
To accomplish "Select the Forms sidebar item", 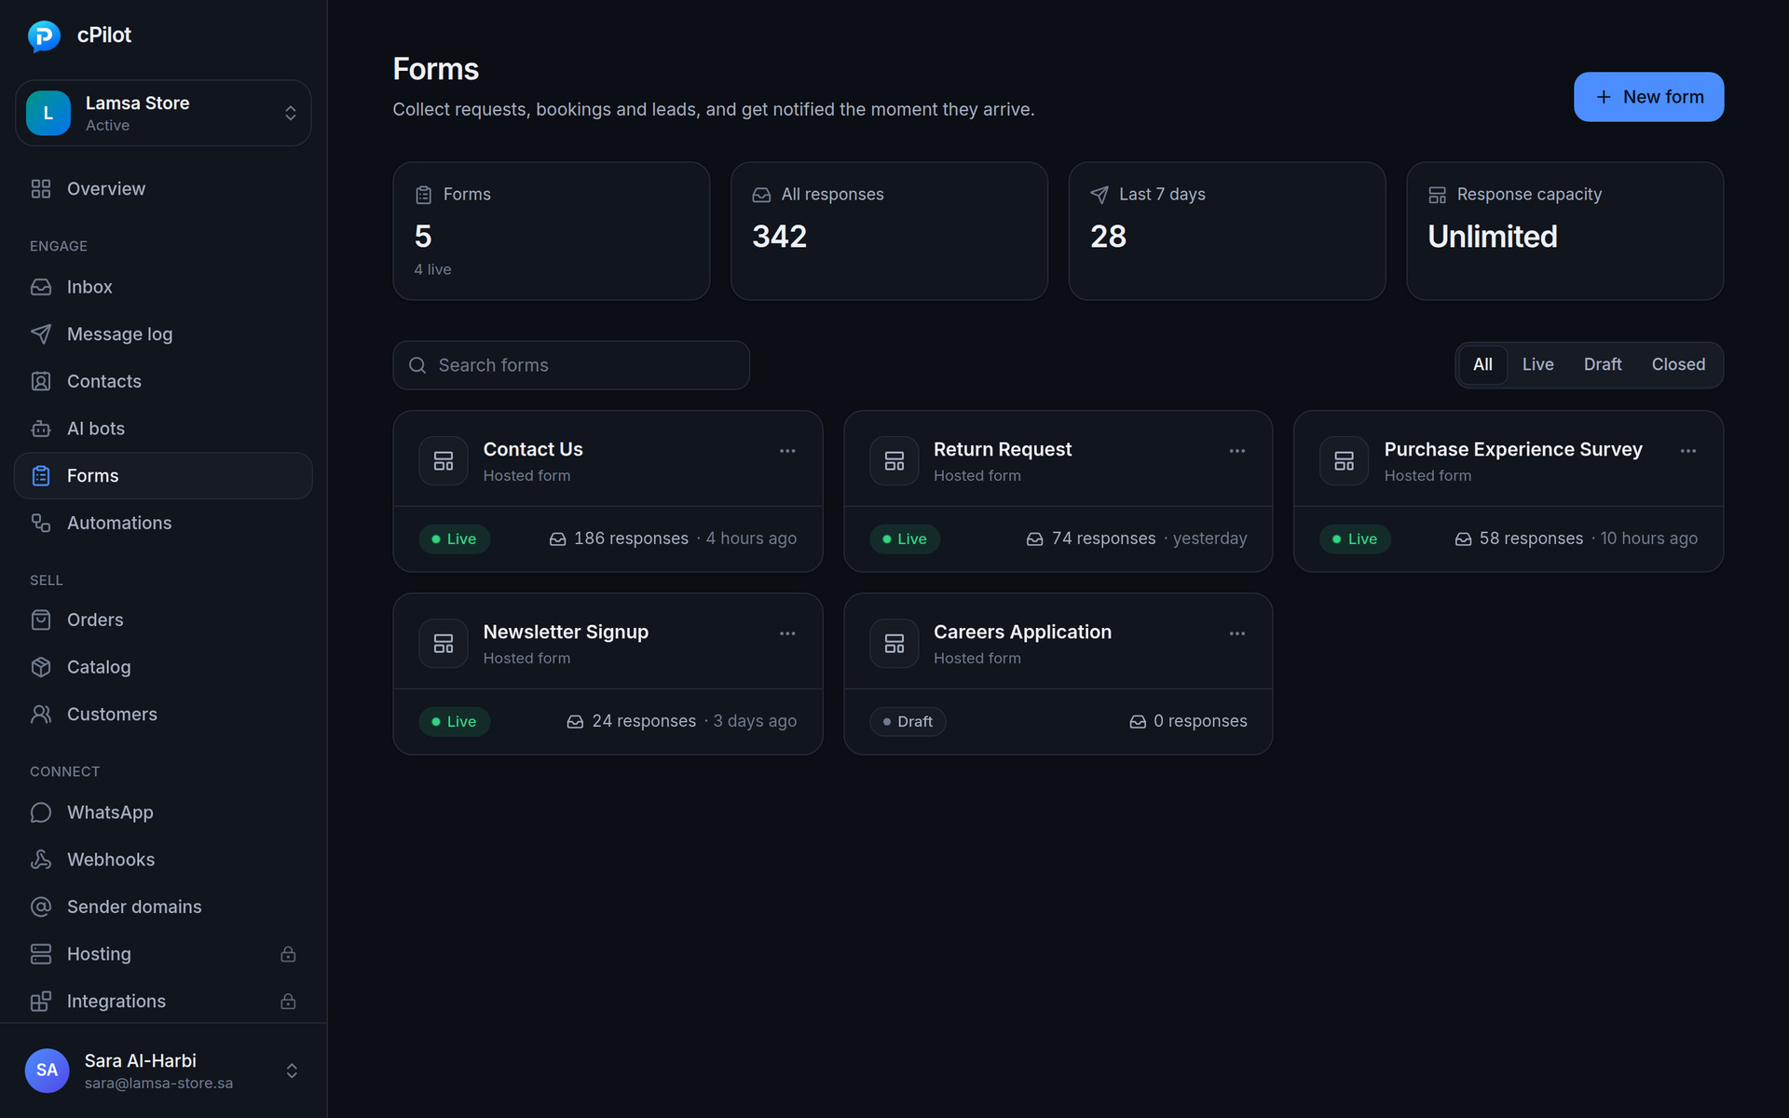I will pyautogui.click(x=163, y=476).
